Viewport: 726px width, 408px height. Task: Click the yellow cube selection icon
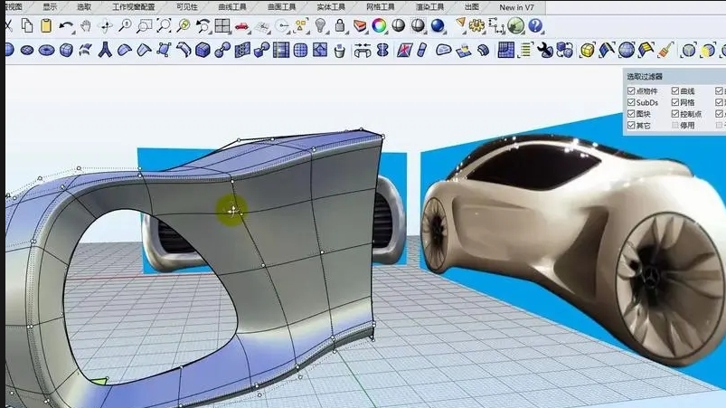point(587,50)
